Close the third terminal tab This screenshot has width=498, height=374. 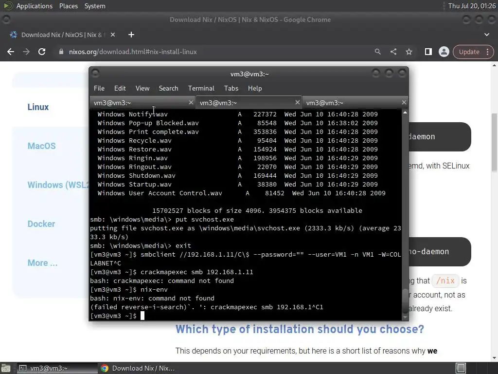tap(404, 102)
